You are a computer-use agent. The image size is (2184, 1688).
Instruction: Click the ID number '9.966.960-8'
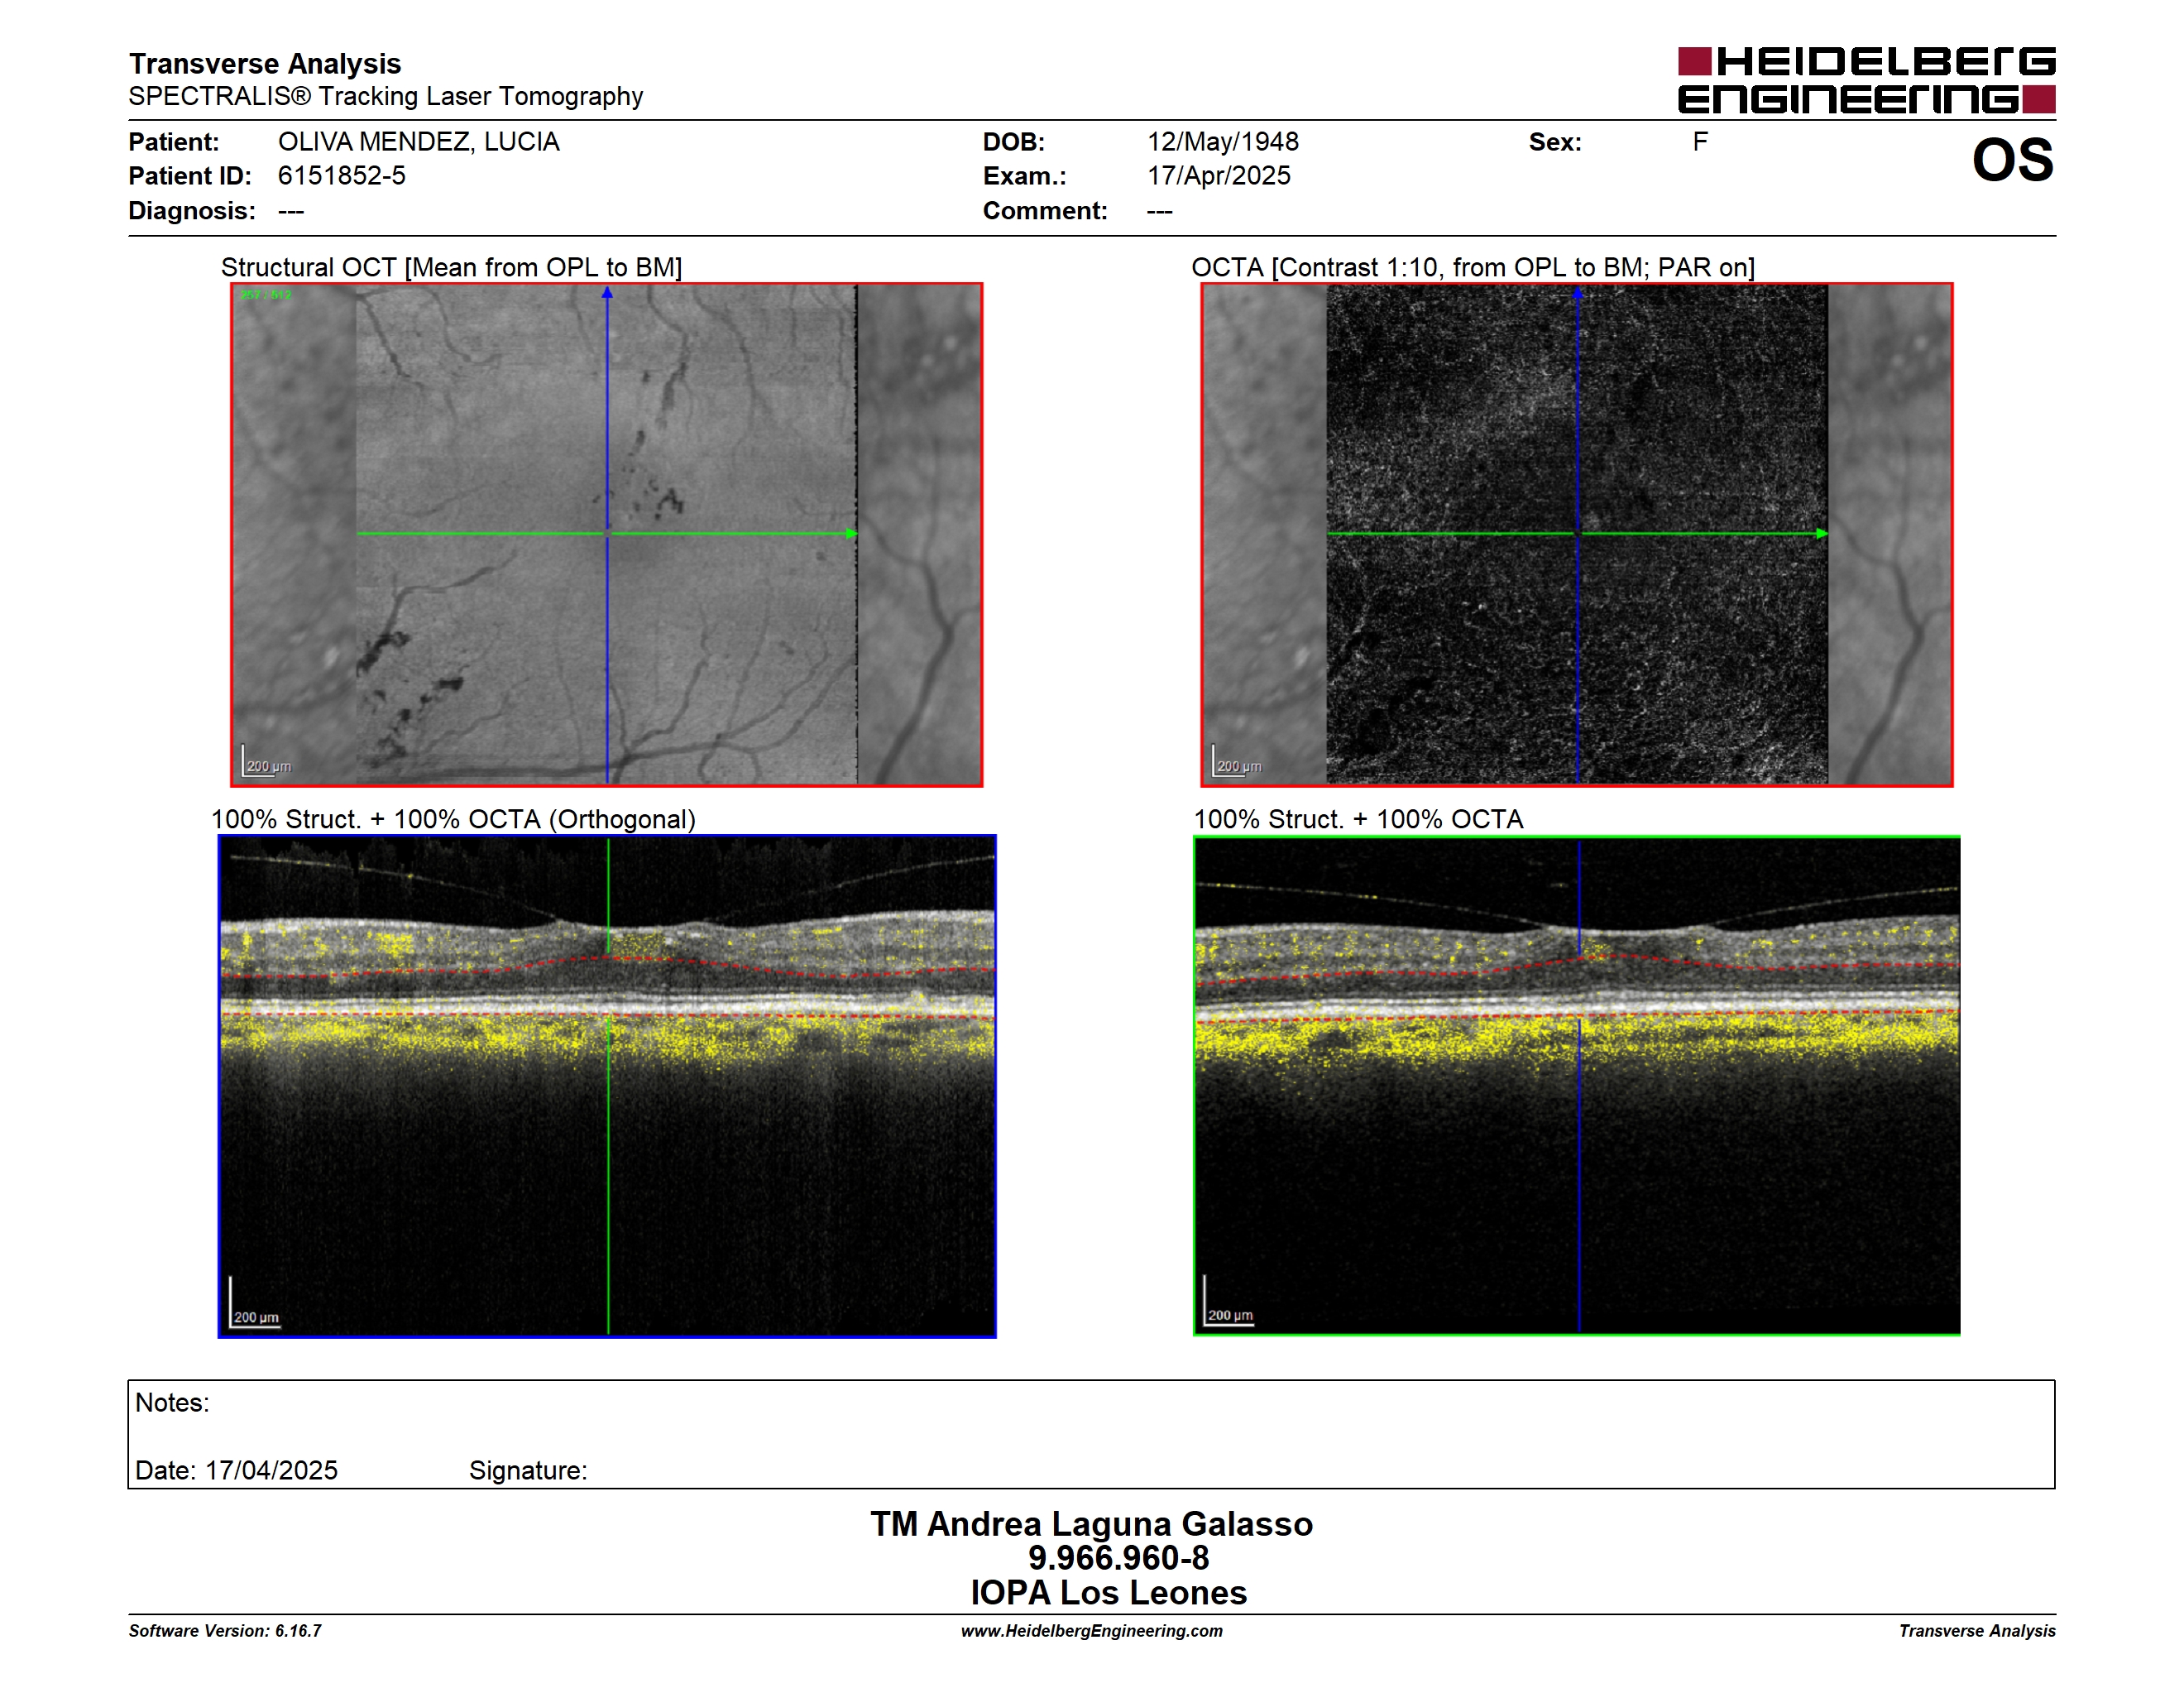(1119, 1558)
